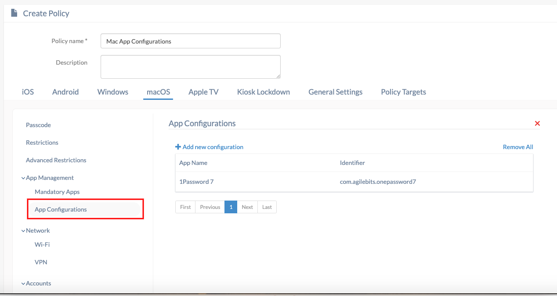
Task: Open Passcode settings in sidebar
Action: [38, 125]
